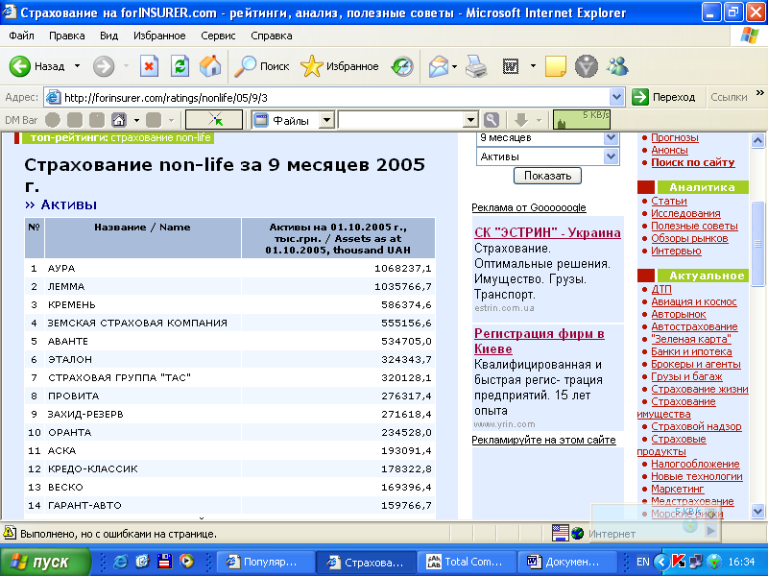Click the DM Bar first round gray icon
Screen dimensions: 768x576
point(53,119)
